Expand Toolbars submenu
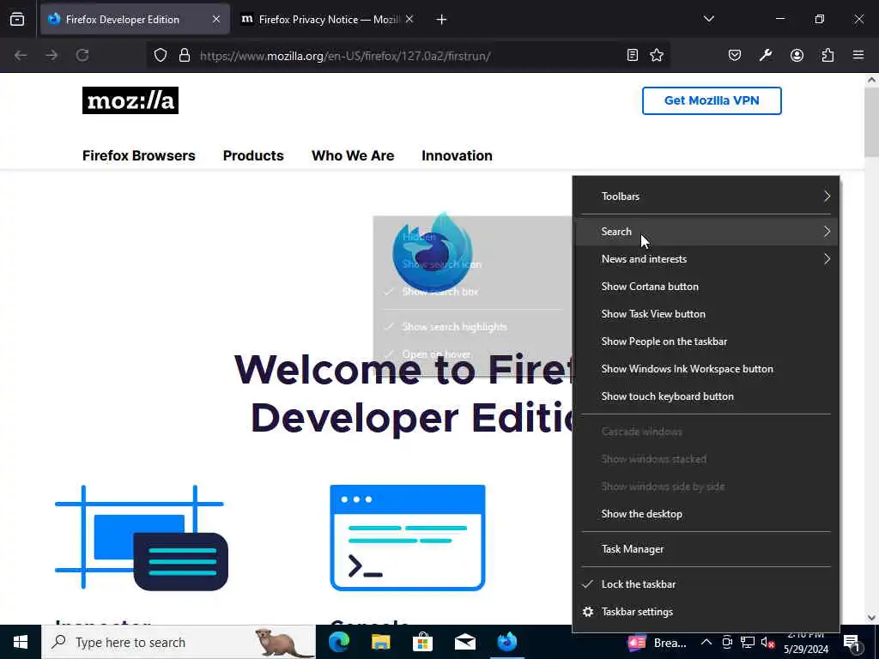879x659 pixels. click(706, 196)
